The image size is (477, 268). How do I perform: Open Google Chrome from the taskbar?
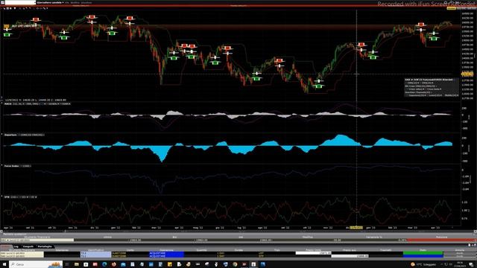pos(235,264)
